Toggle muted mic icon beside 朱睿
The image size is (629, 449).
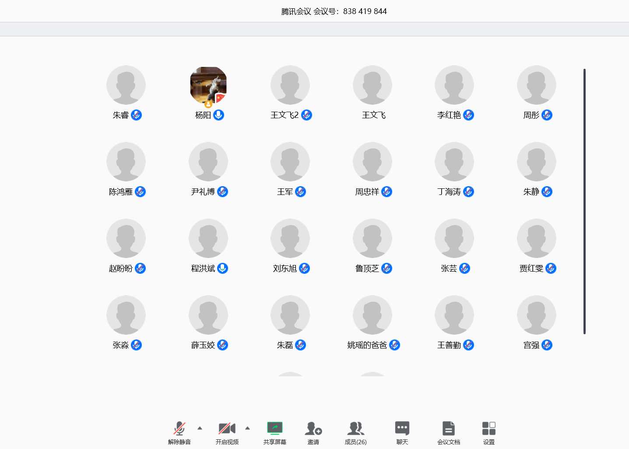coord(136,115)
